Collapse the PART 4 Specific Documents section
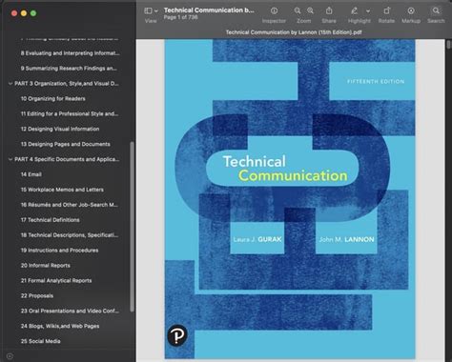 10,159
